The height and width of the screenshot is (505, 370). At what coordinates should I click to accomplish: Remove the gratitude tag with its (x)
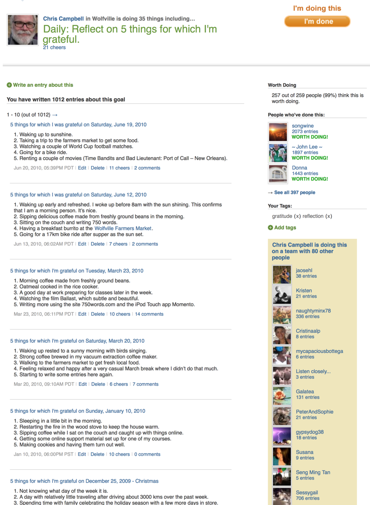[x=297, y=216]
